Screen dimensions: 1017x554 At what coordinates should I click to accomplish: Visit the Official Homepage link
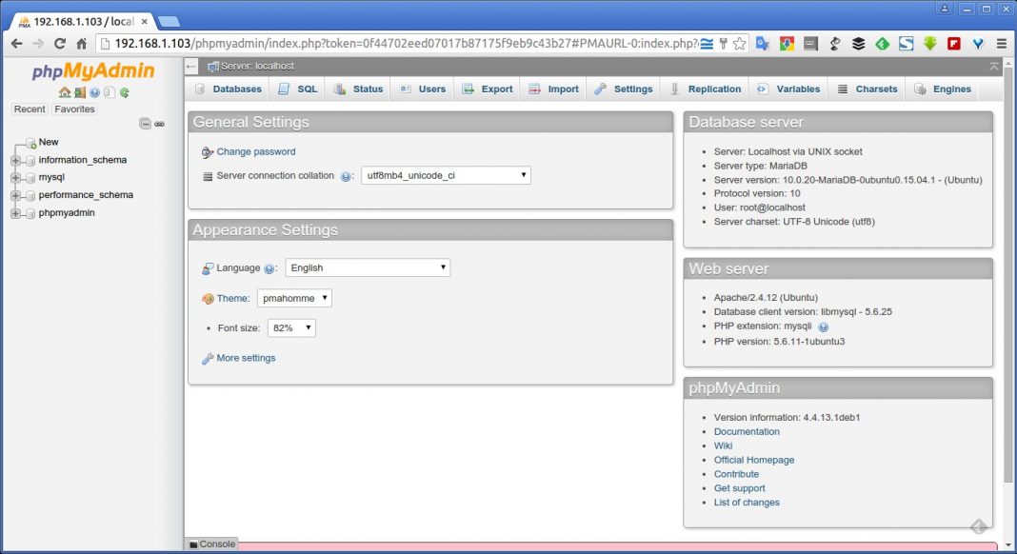point(753,460)
